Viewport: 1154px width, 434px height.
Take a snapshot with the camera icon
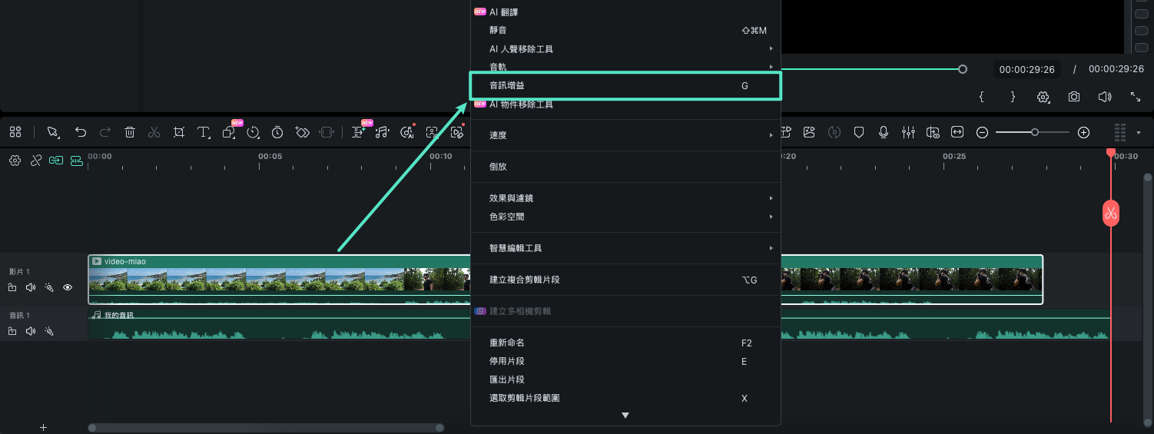[1074, 97]
